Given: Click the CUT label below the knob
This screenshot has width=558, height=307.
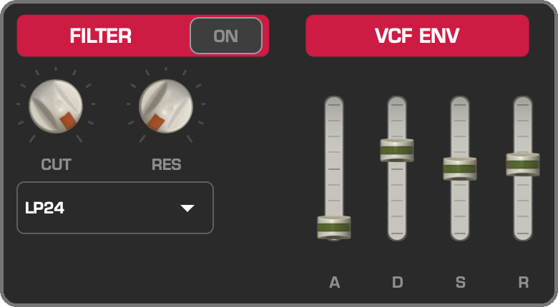Looking at the screenshot, I should [x=57, y=164].
